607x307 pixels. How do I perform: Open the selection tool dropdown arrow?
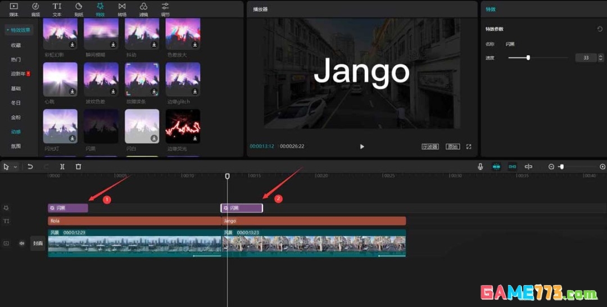[x=16, y=167]
